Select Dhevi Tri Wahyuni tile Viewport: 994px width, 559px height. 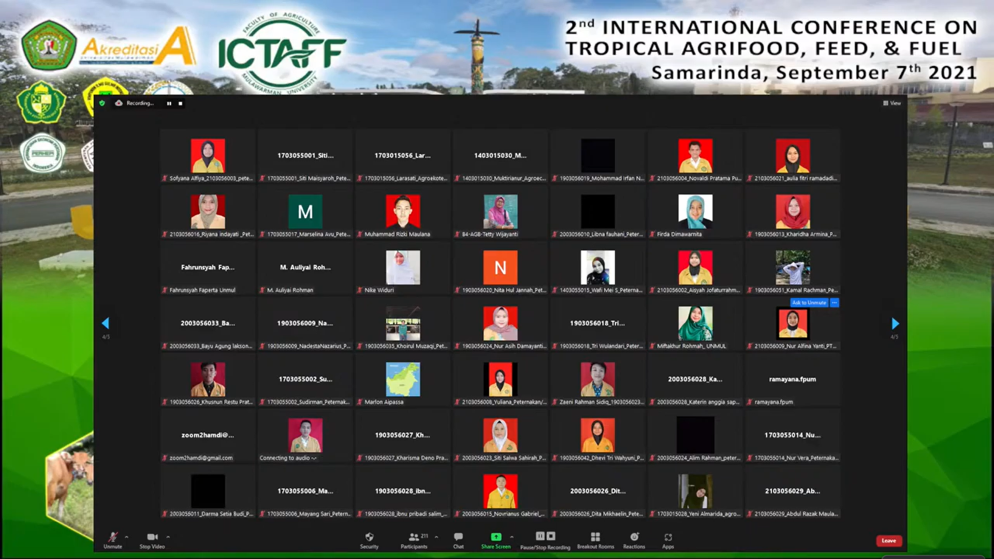(597, 435)
